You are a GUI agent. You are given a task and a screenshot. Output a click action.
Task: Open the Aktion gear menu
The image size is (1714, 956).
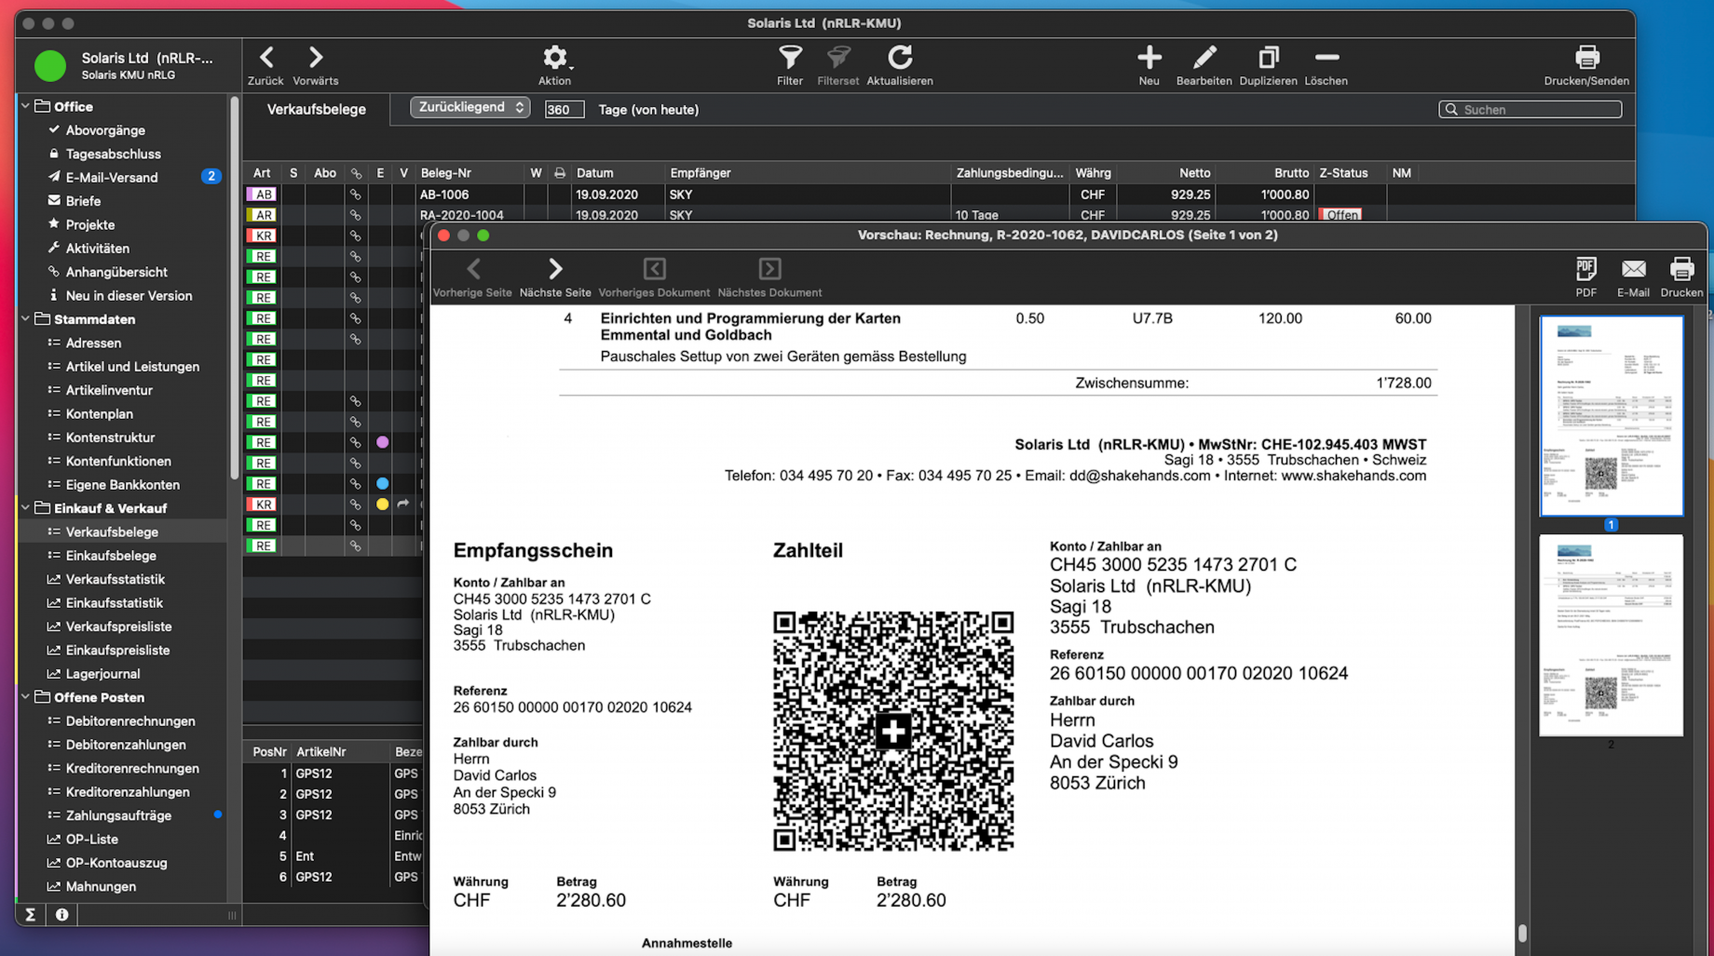554,59
